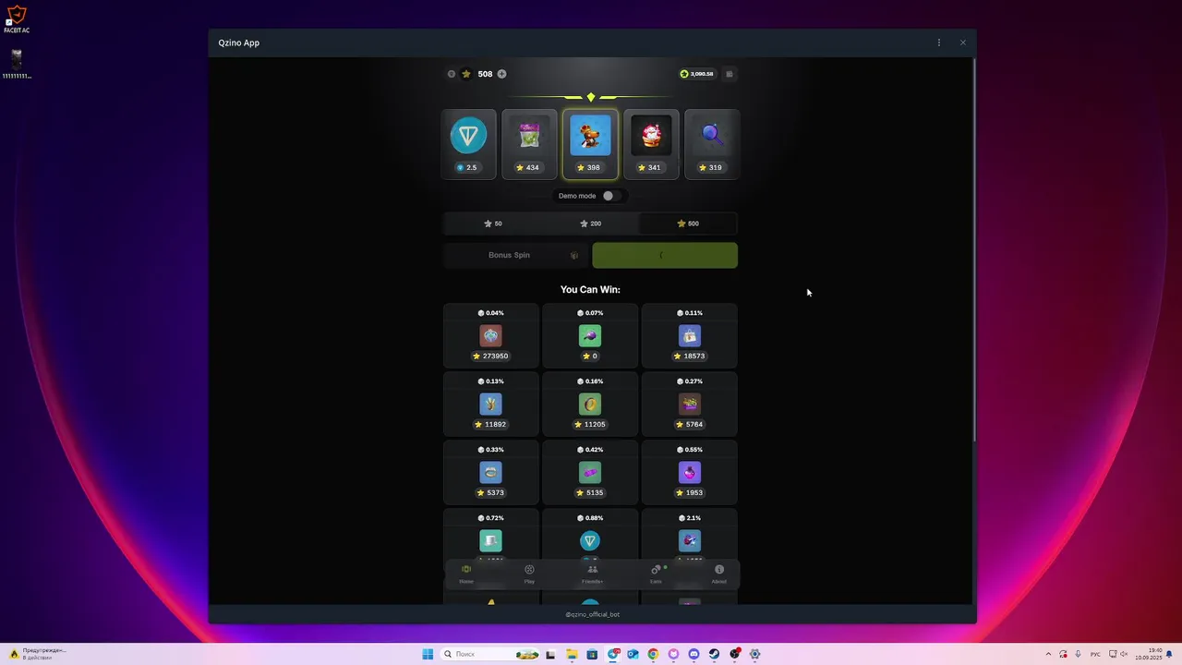Open the 0.07% prize worth 0
Viewport: 1182px width, 665px height.
pos(590,335)
